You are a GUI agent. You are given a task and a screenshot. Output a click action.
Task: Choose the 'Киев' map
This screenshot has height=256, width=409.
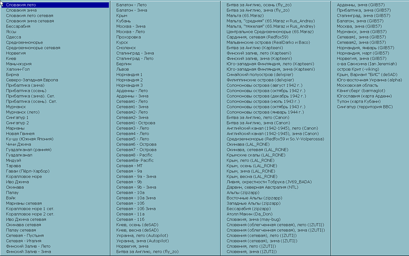click(x=11, y=58)
